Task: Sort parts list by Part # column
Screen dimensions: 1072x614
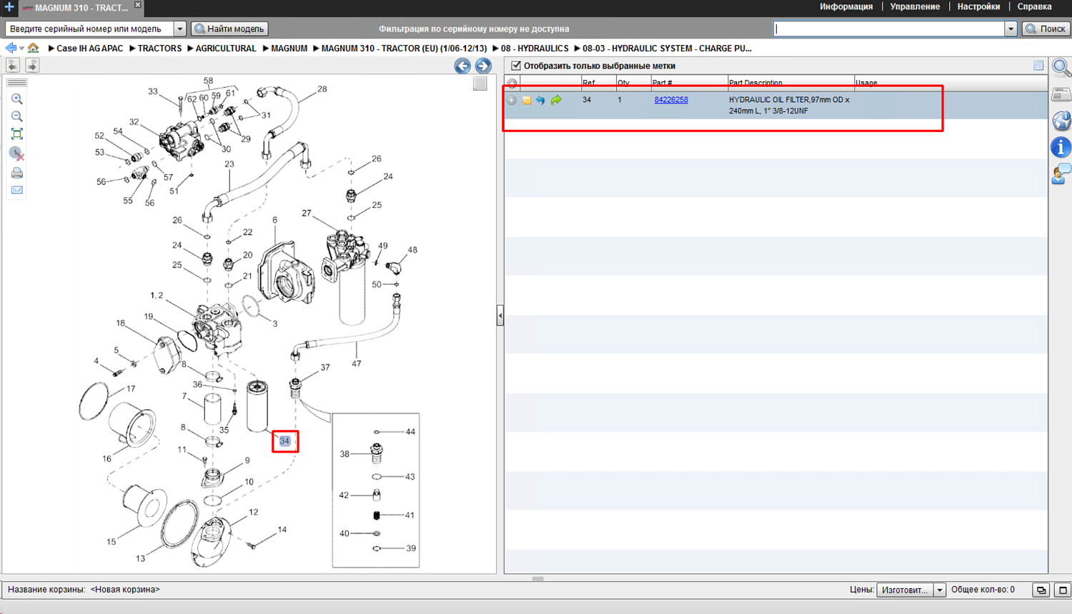Action: (662, 83)
